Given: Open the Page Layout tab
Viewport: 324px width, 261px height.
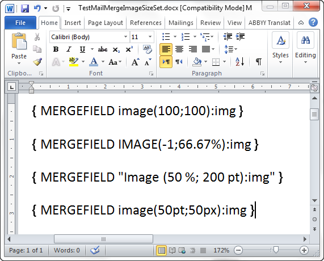Looking at the screenshot, I should (x=106, y=23).
